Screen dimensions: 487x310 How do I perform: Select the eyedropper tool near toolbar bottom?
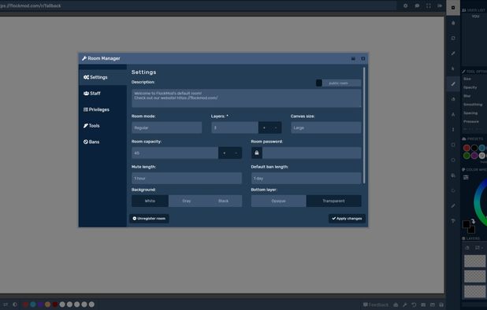pos(453,206)
